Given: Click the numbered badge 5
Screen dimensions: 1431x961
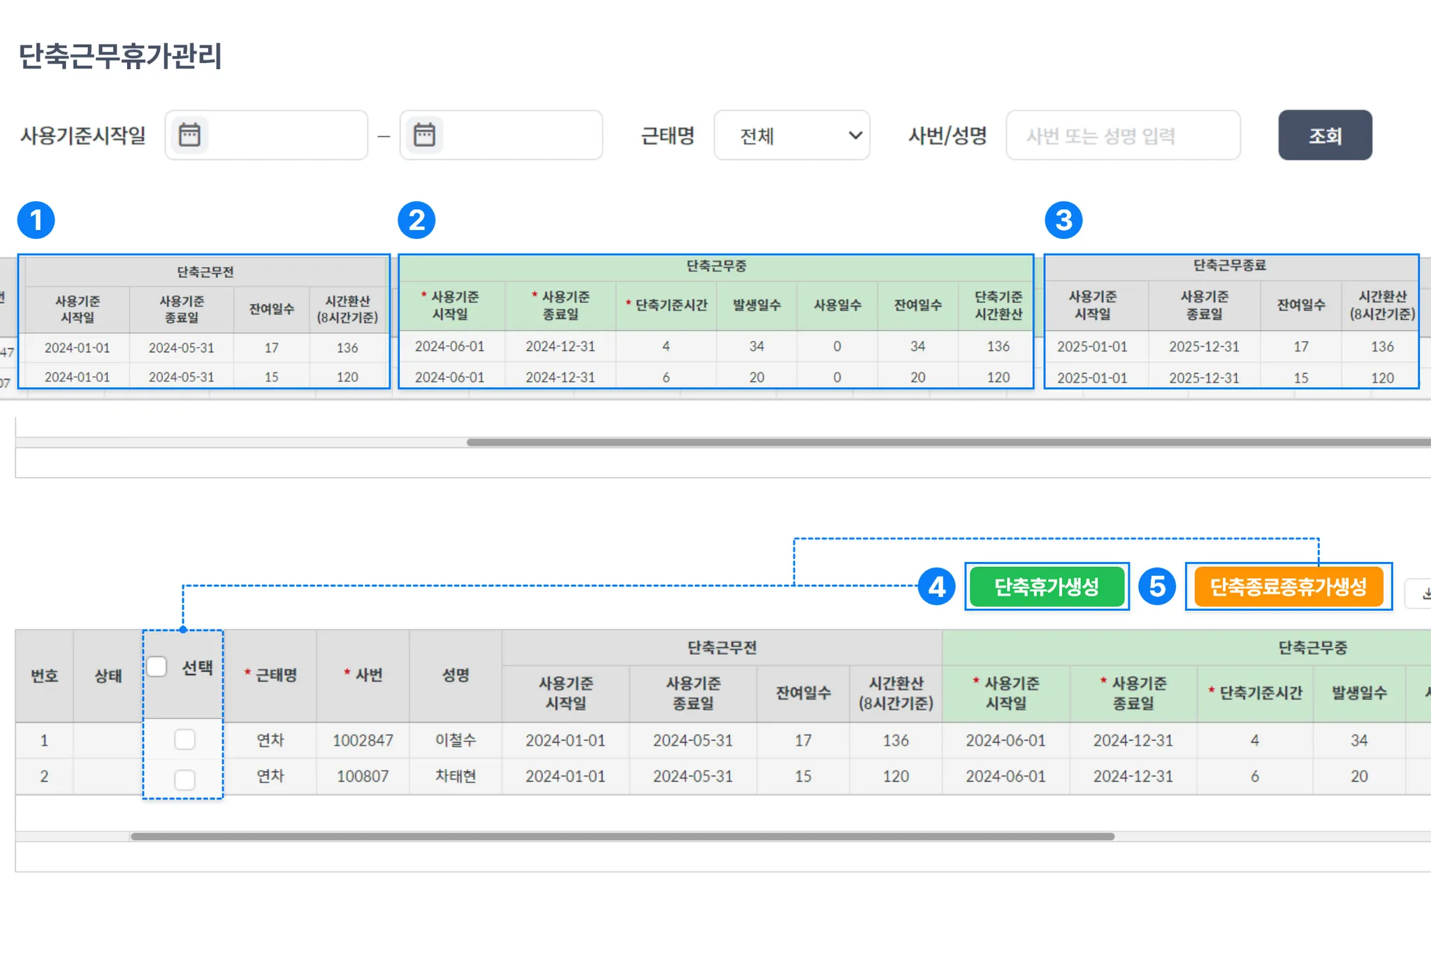Looking at the screenshot, I should (1156, 586).
